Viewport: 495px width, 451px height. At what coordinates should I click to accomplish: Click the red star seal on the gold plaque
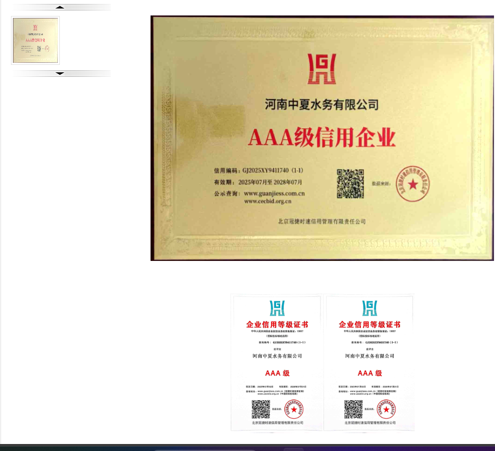point(413,184)
